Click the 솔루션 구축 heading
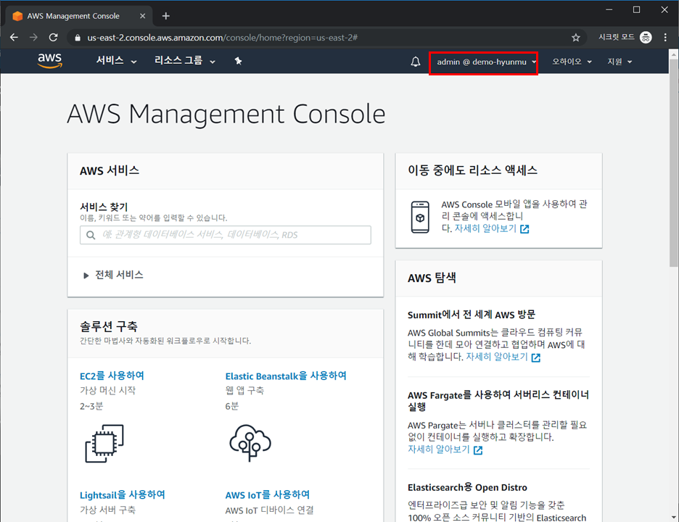This screenshot has width=679, height=522. coord(109,326)
